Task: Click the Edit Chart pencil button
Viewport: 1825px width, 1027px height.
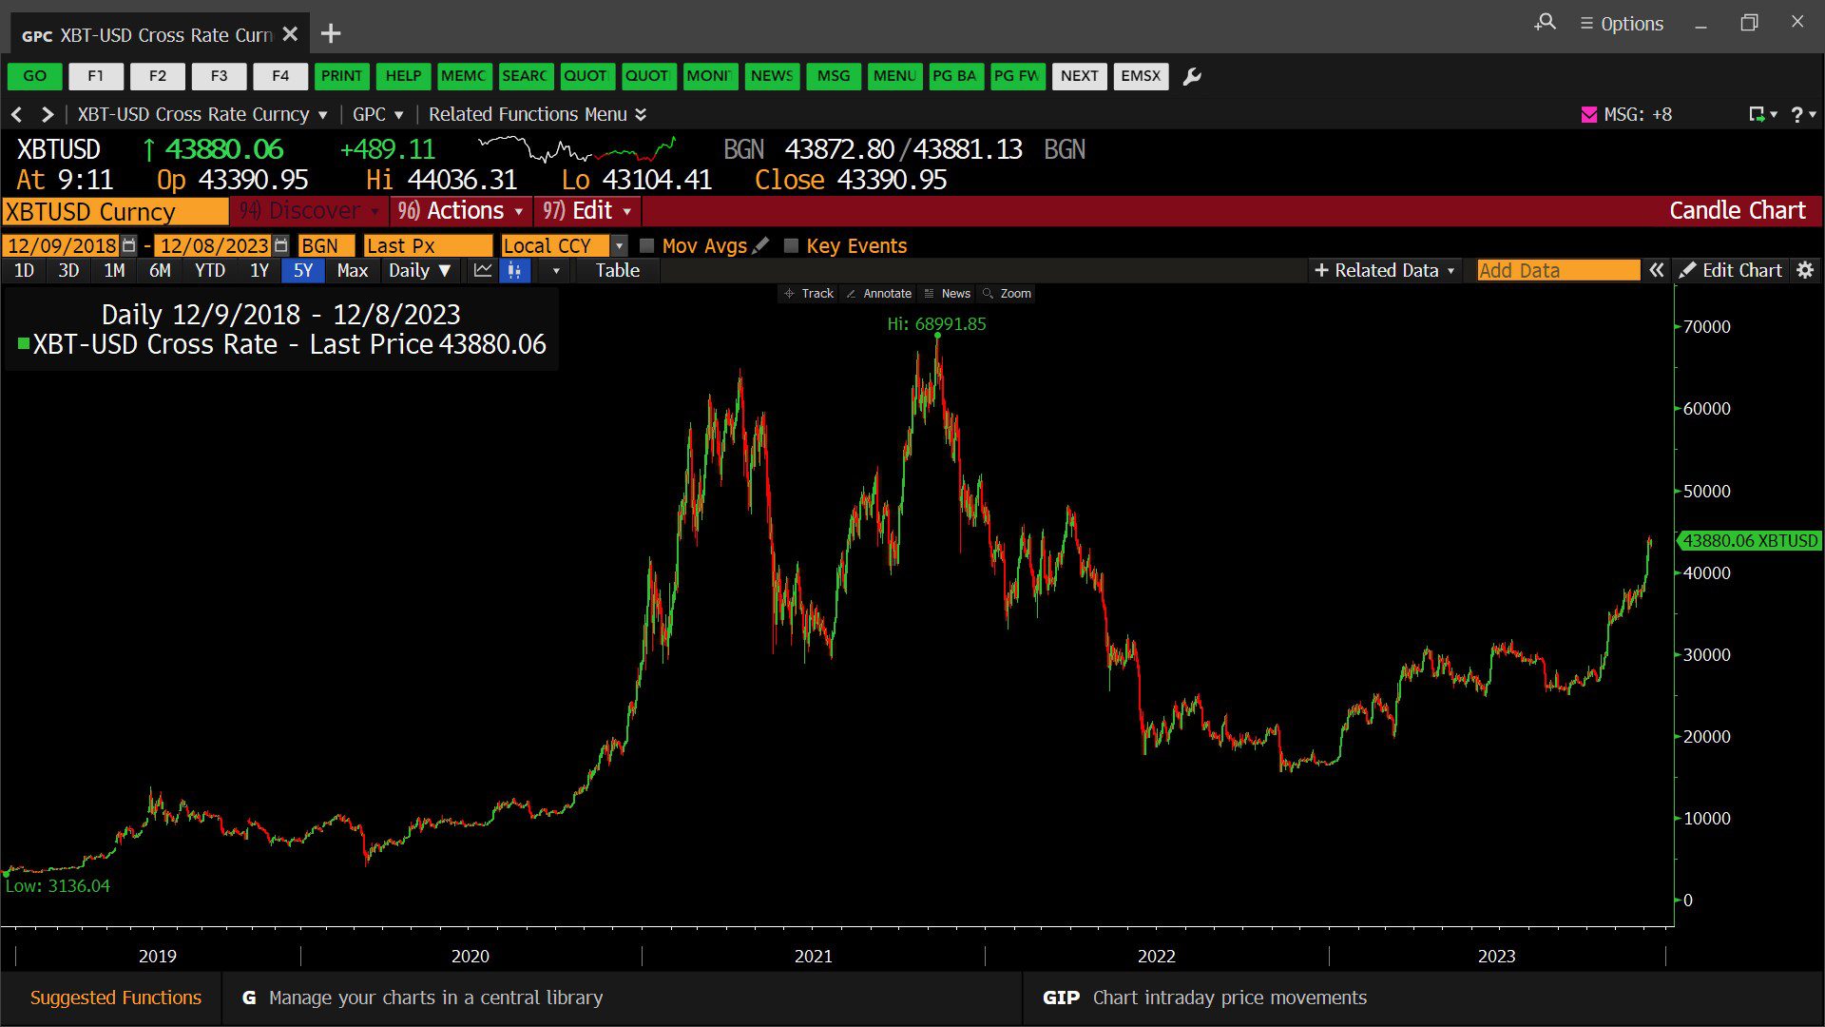Action: click(1730, 270)
